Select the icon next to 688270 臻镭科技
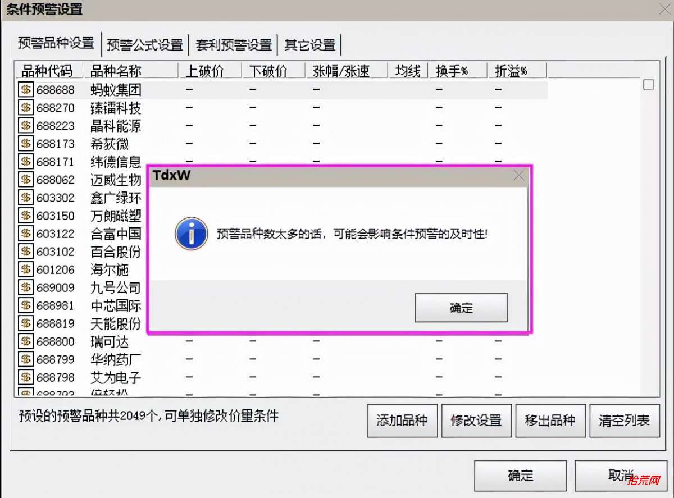Screen dimensions: 674x498 tap(26, 107)
